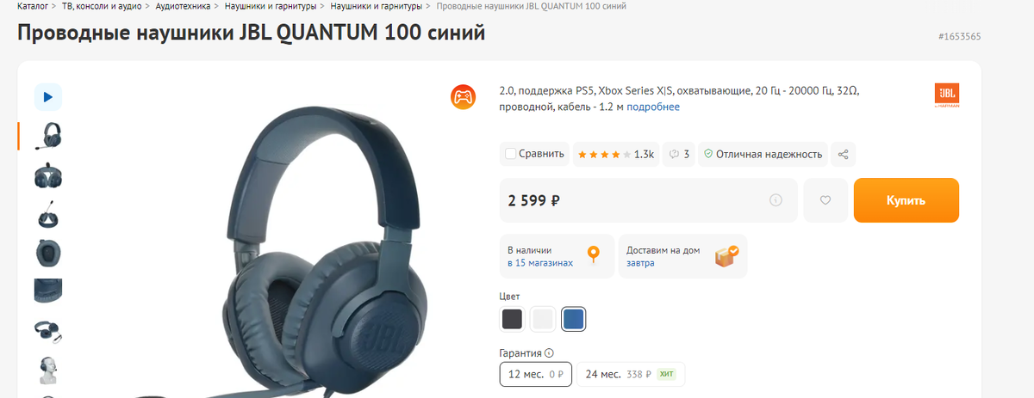
Task: Open the JBL brand logo
Action: (x=947, y=95)
